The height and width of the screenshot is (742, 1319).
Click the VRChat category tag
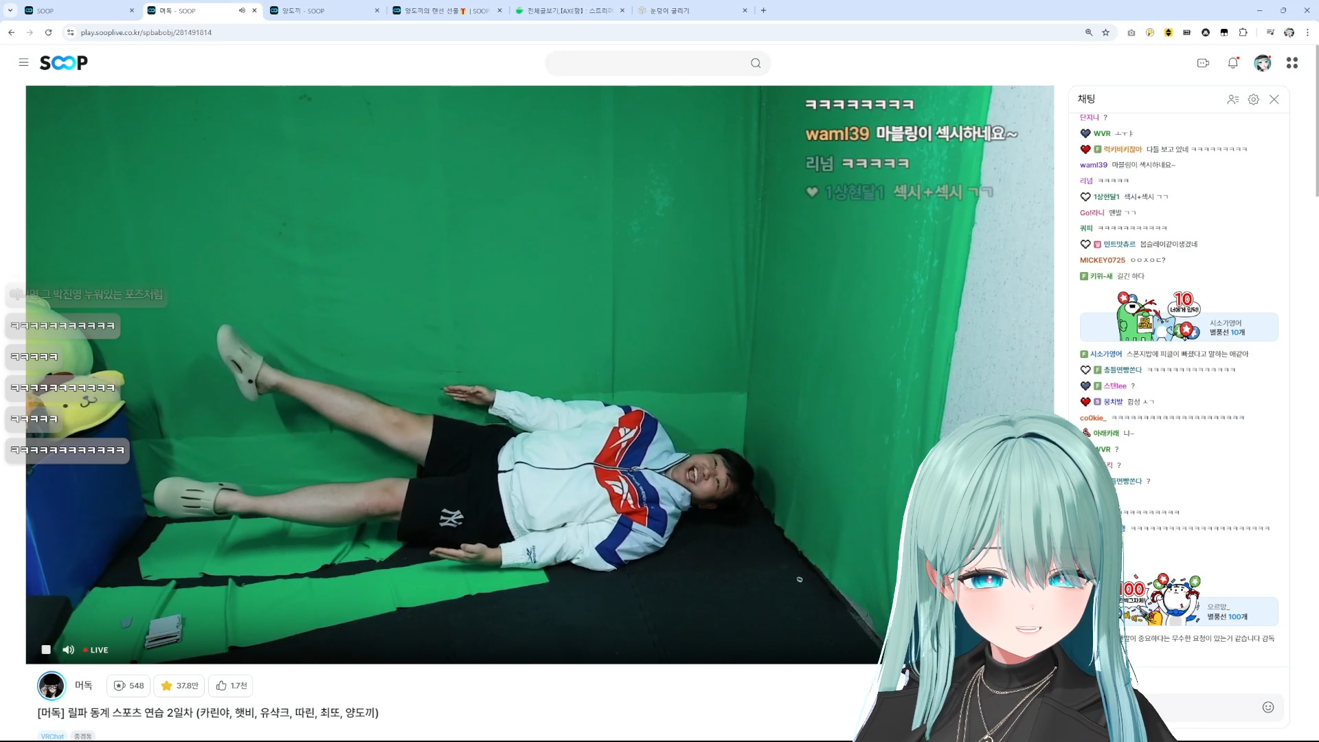[52, 736]
